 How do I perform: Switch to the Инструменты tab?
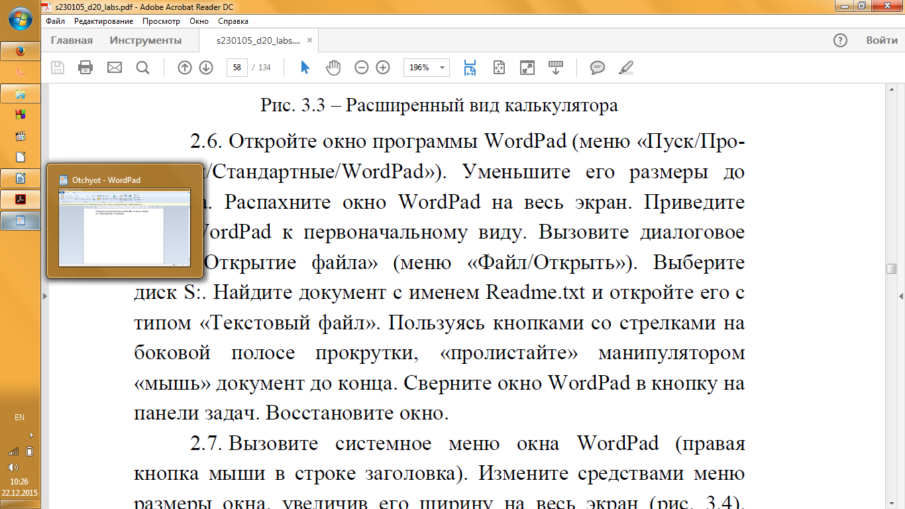pyautogui.click(x=146, y=40)
